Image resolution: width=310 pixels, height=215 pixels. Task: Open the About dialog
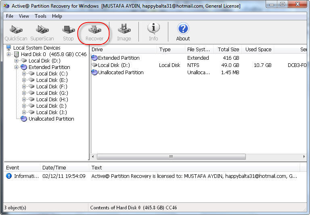coord(183,32)
